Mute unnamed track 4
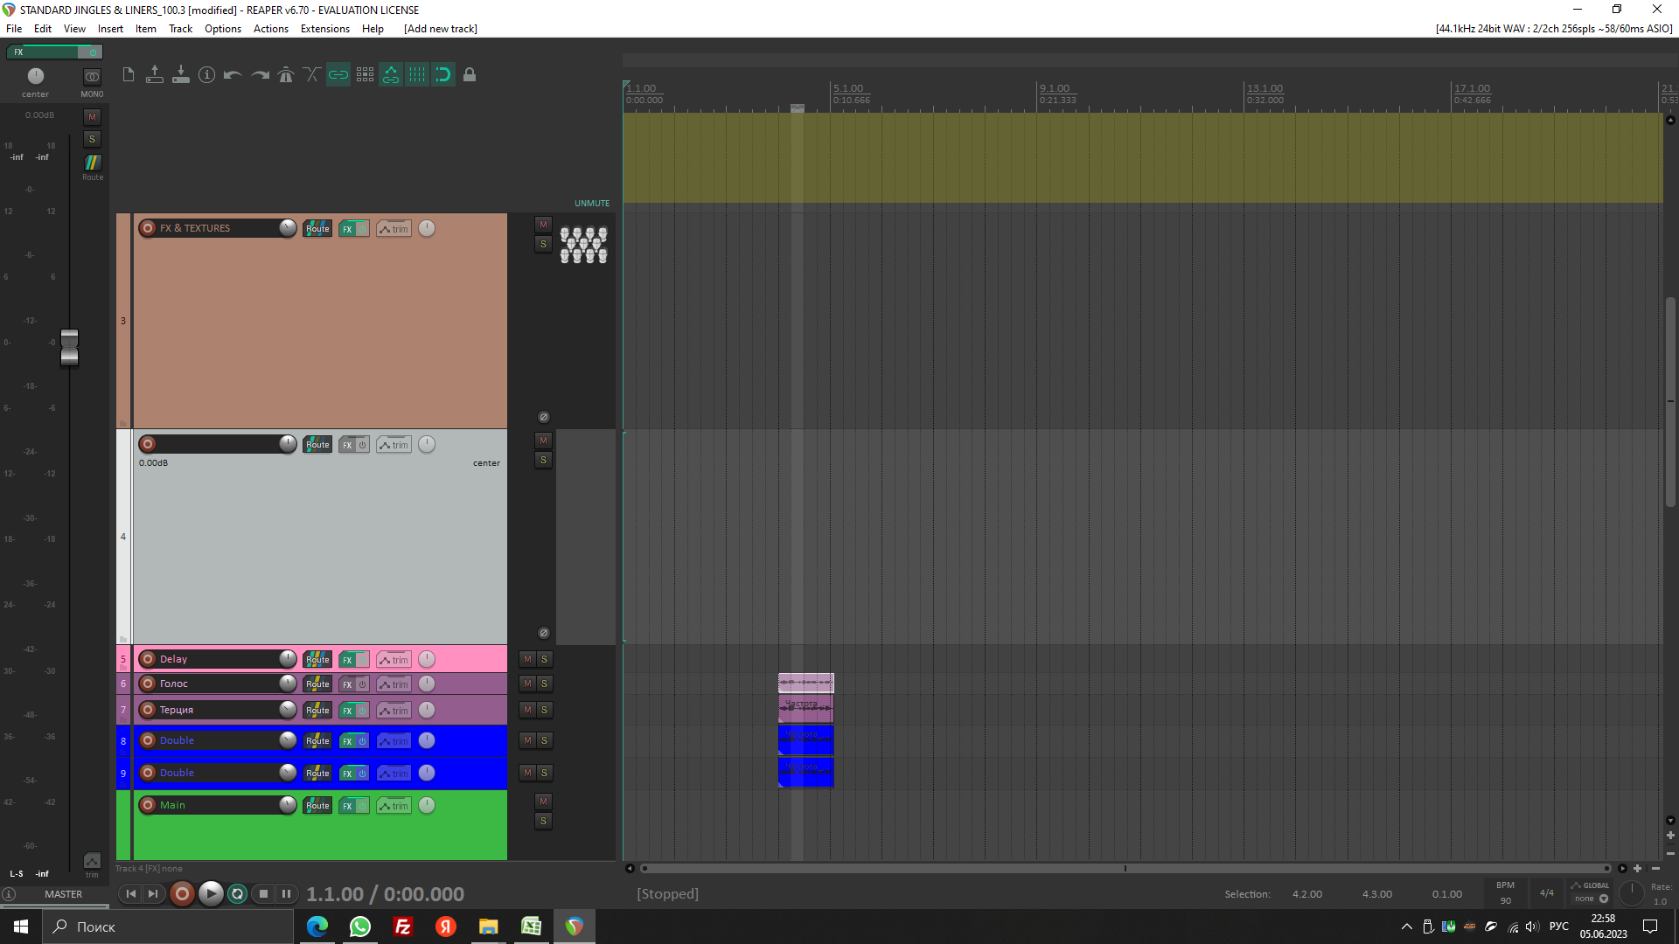The height and width of the screenshot is (944, 1679). click(x=543, y=441)
